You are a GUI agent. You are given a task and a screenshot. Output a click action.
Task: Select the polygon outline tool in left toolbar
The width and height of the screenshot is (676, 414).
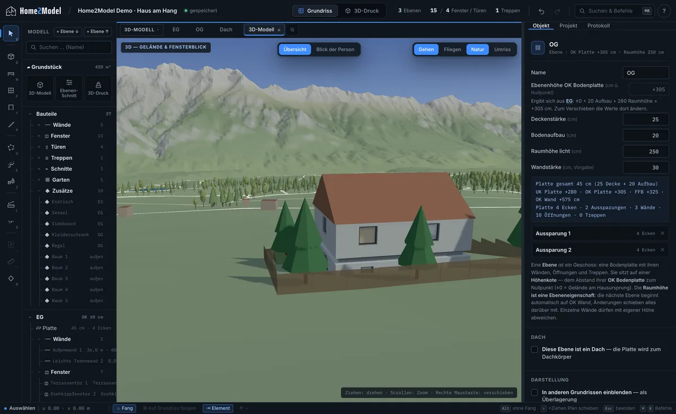click(11, 147)
